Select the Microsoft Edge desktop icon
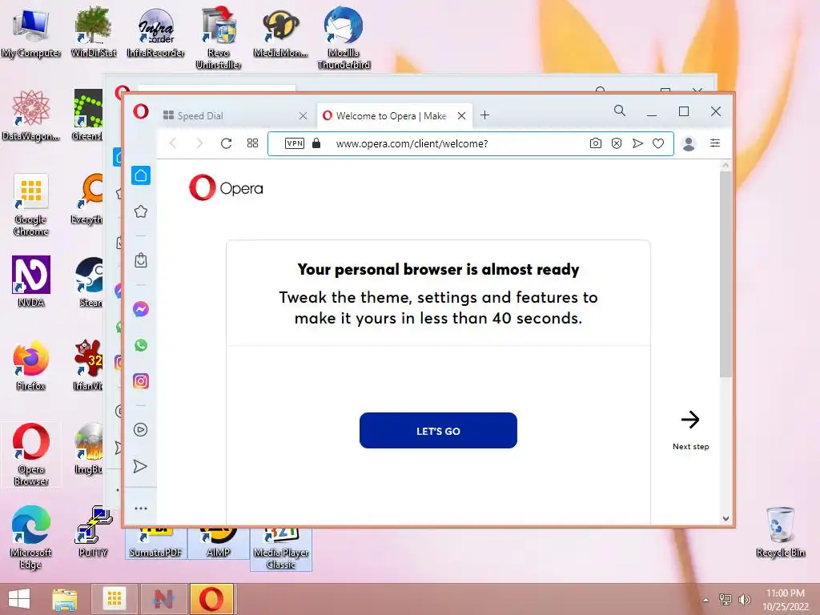 [31, 537]
